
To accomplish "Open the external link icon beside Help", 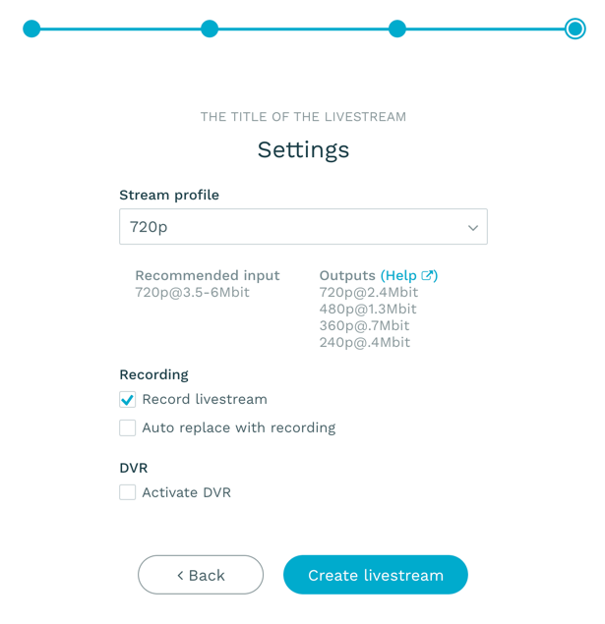I will pos(427,275).
